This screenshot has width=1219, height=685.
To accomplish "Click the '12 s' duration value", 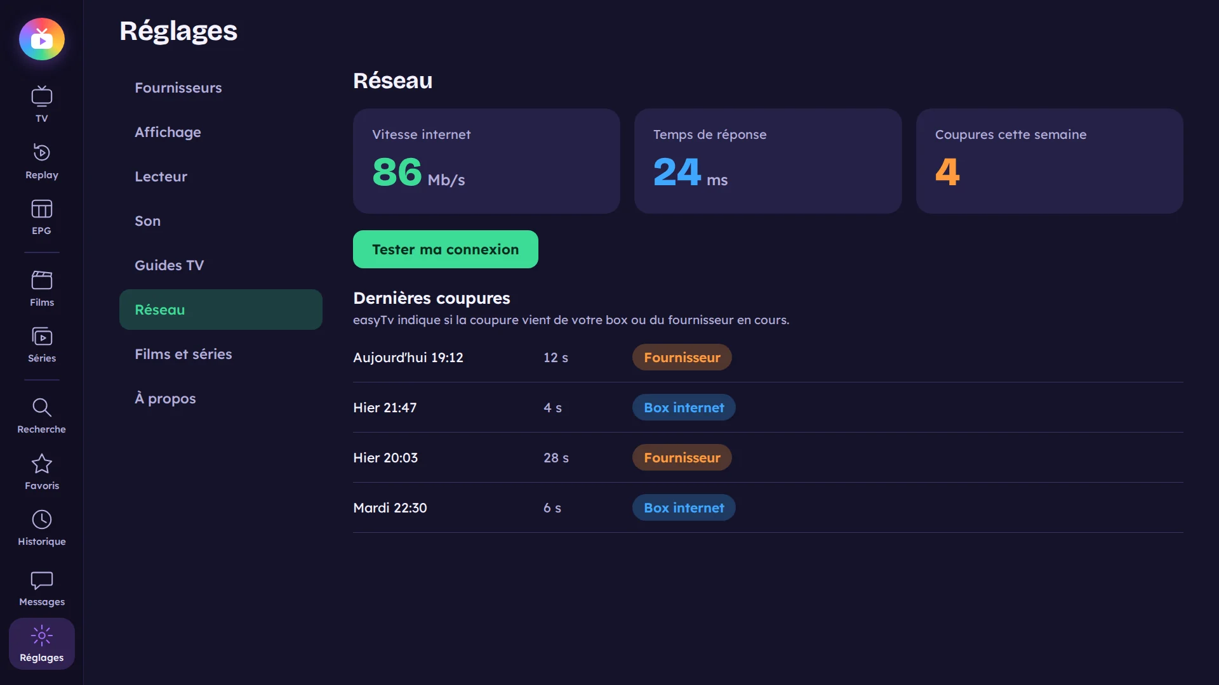I will point(556,357).
